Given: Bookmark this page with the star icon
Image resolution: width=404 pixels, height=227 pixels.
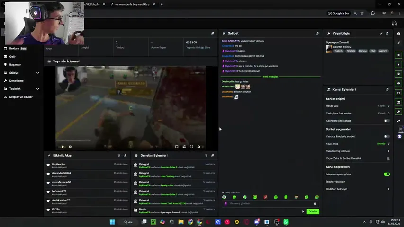Looking at the screenshot, I should click(362, 13).
